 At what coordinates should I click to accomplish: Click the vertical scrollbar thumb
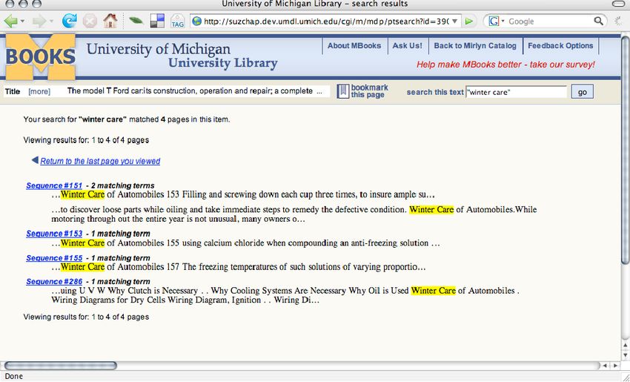click(625, 150)
